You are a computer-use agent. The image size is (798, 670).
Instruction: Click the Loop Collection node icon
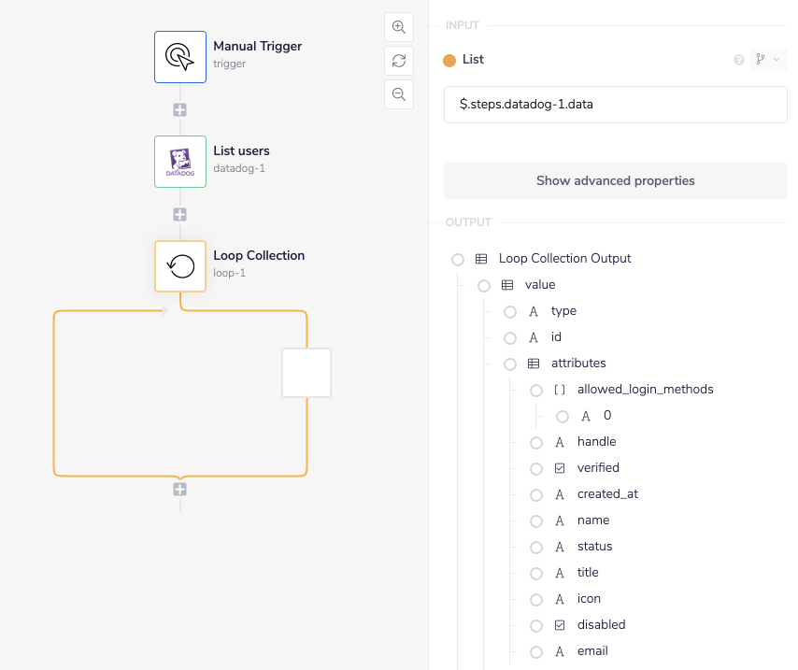pyautogui.click(x=179, y=265)
